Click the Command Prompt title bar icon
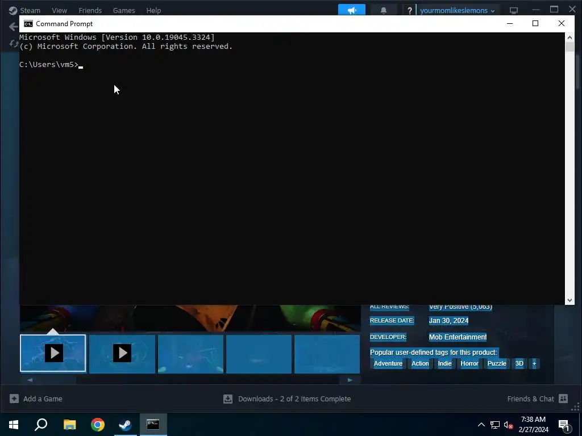 [28, 24]
